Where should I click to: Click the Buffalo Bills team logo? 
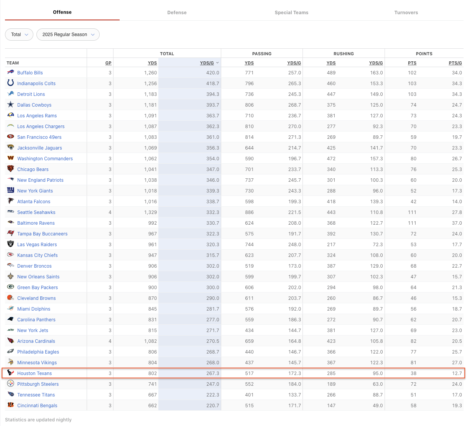[x=11, y=72]
